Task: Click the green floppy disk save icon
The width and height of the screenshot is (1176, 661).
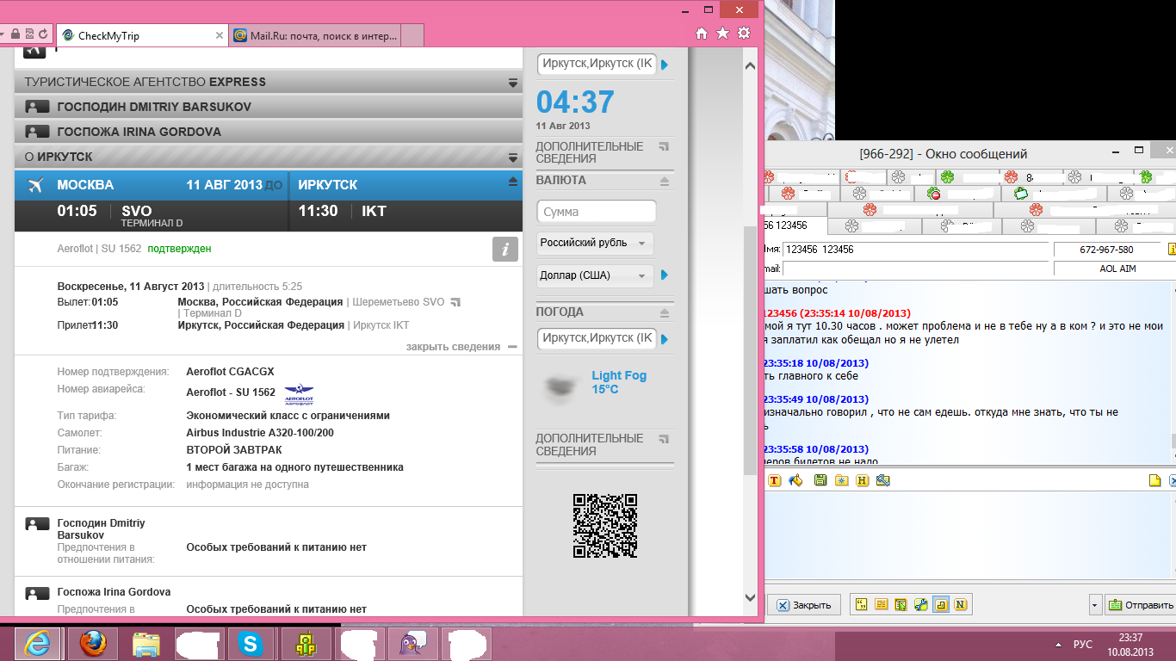Action: 820,480
